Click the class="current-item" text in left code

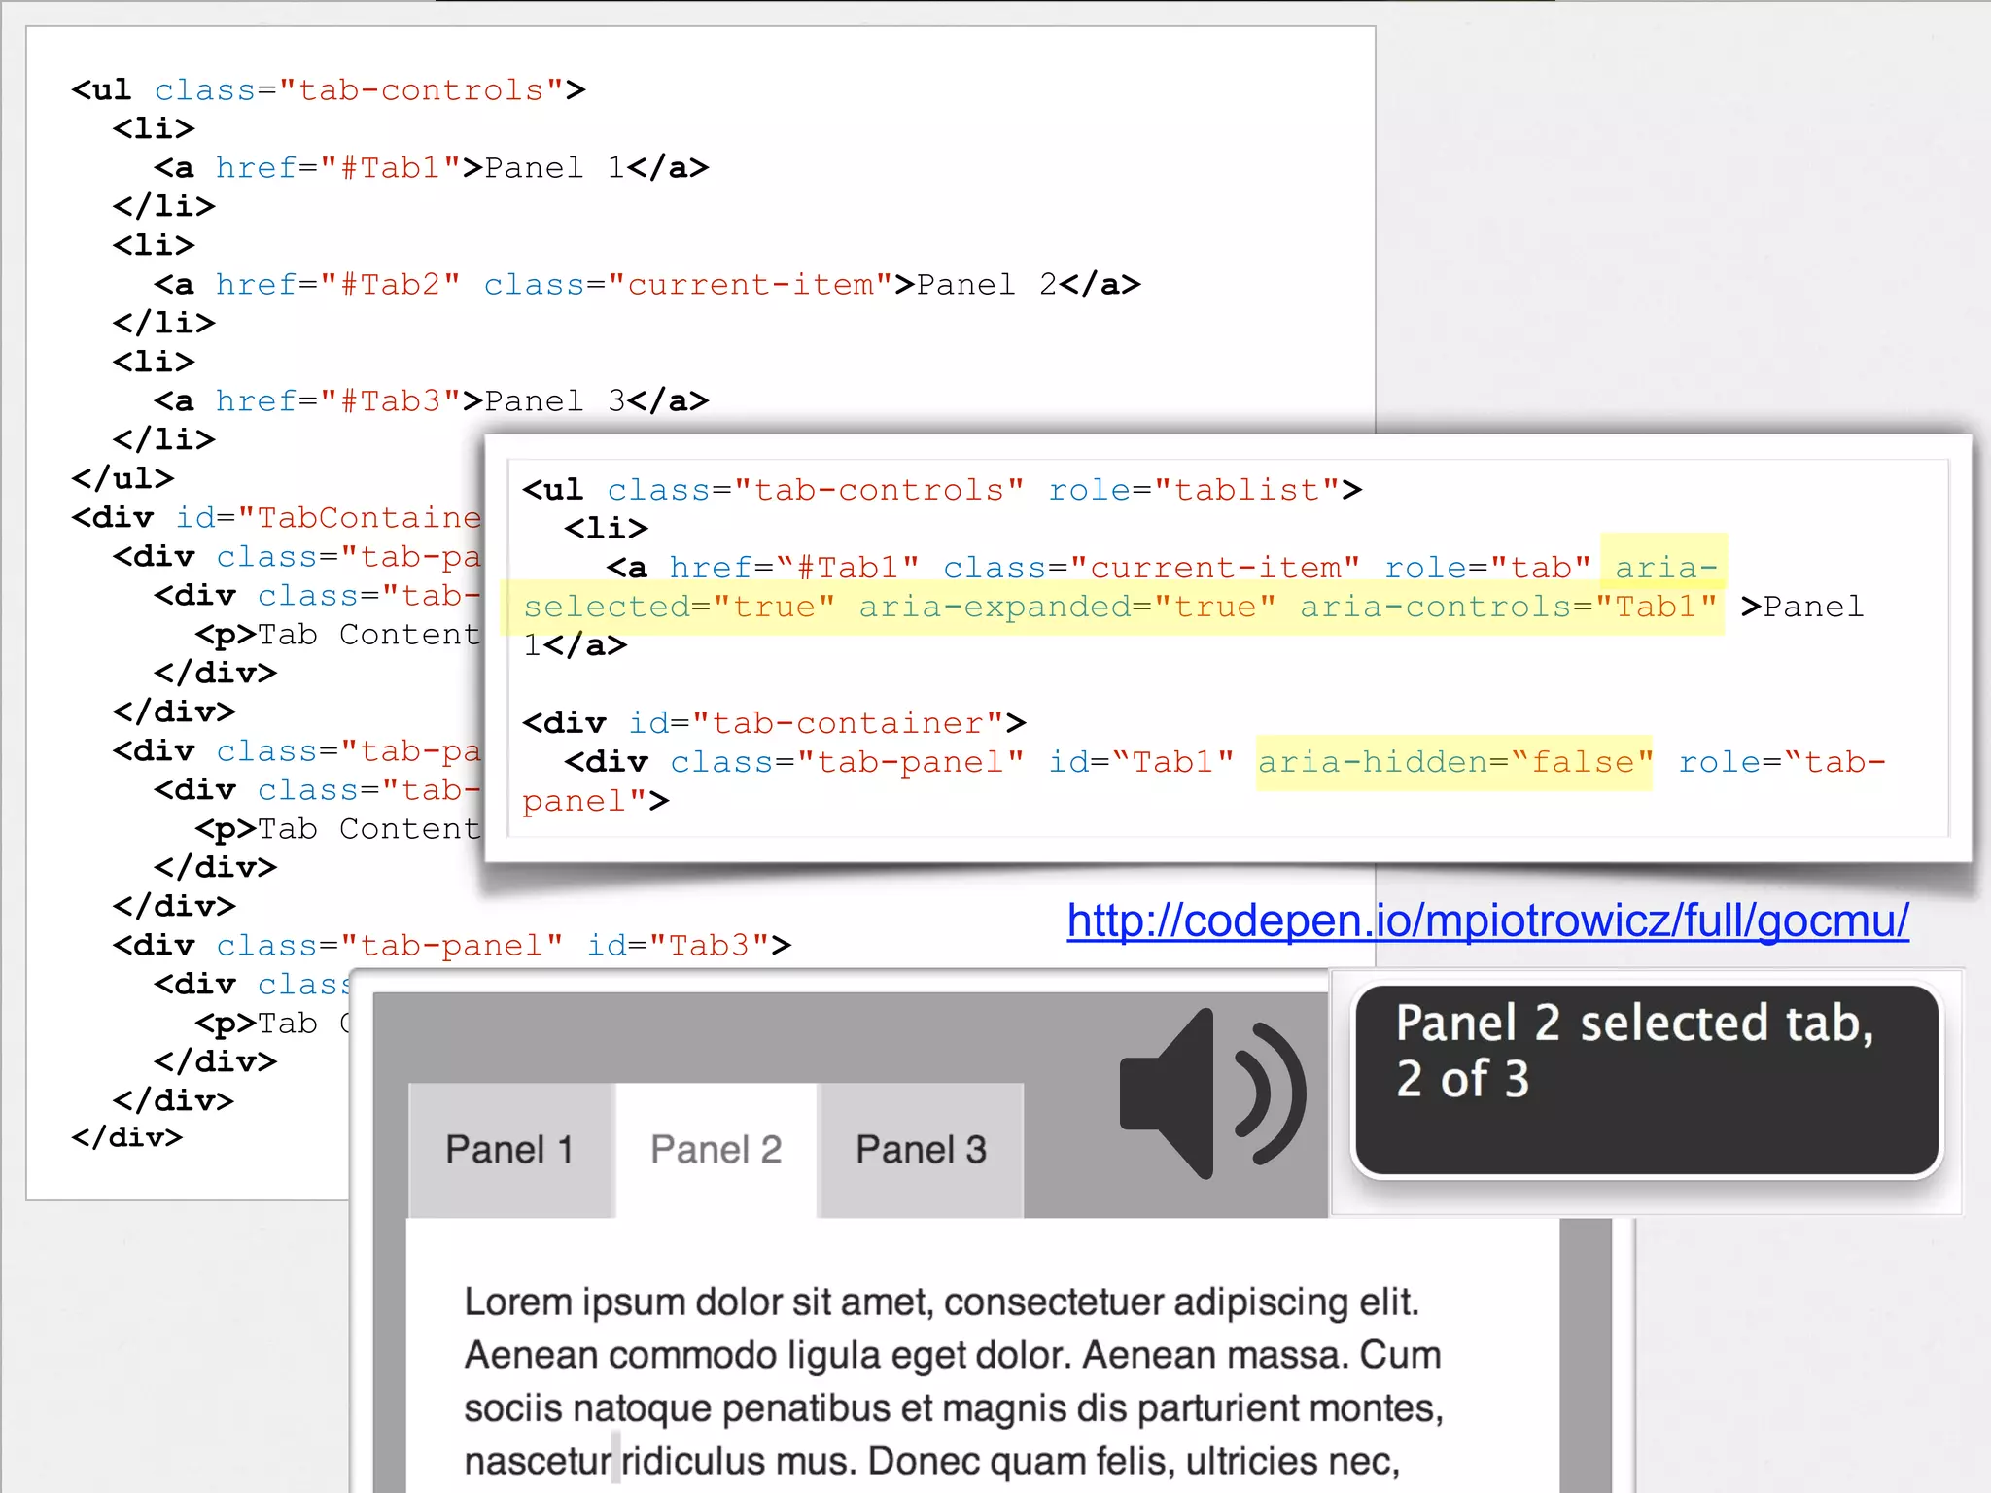click(688, 285)
